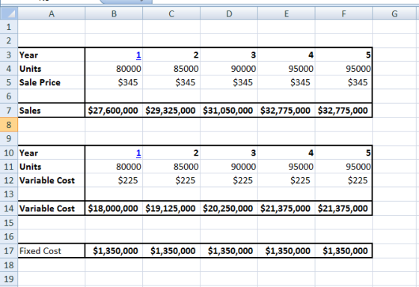
Task: Select the $1,350,000 fixed cost in column F
Action: [343, 251]
